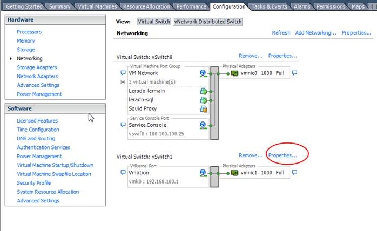
Task: Open Time Configuration under Software
Action: 38,130
